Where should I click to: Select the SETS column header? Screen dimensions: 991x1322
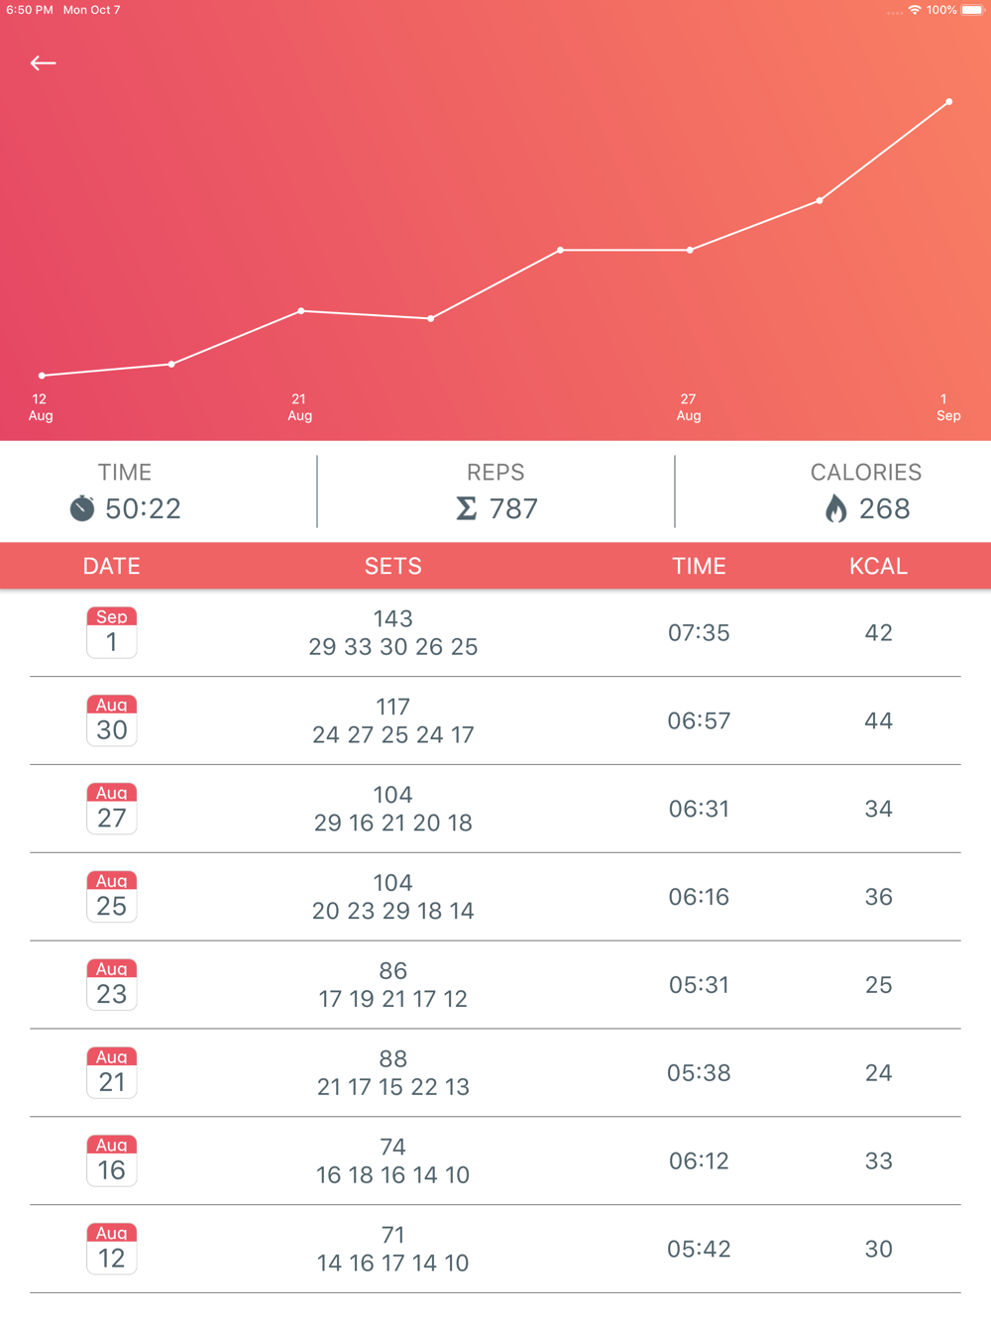[x=393, y=566]
